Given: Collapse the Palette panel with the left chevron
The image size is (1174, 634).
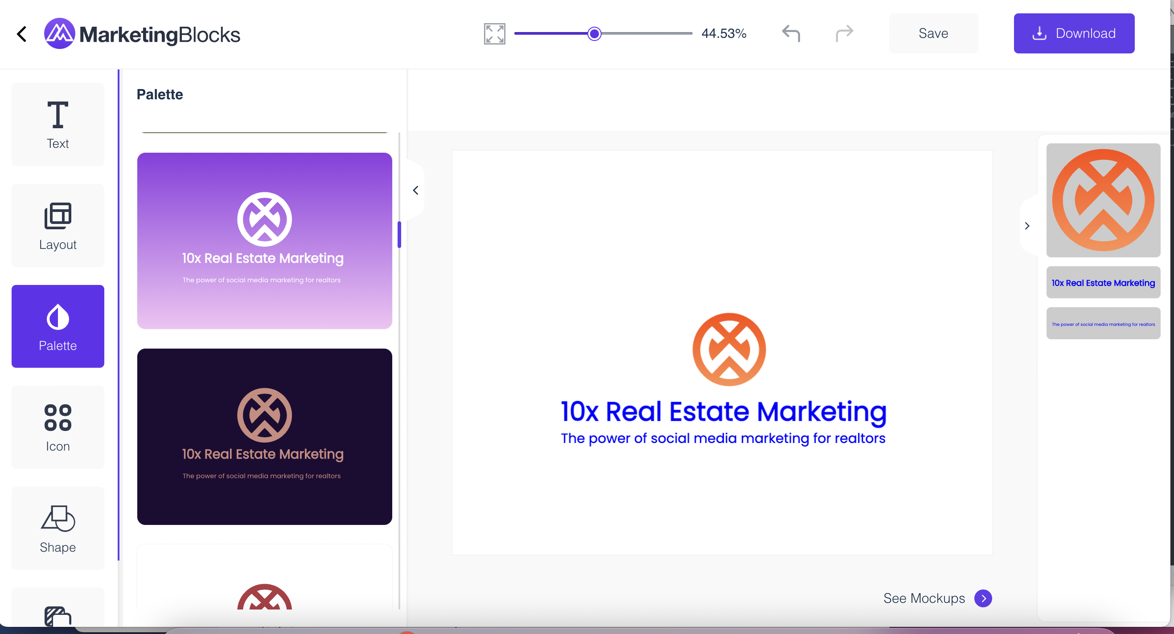Looking at the screenshot, I should (416, 190).
